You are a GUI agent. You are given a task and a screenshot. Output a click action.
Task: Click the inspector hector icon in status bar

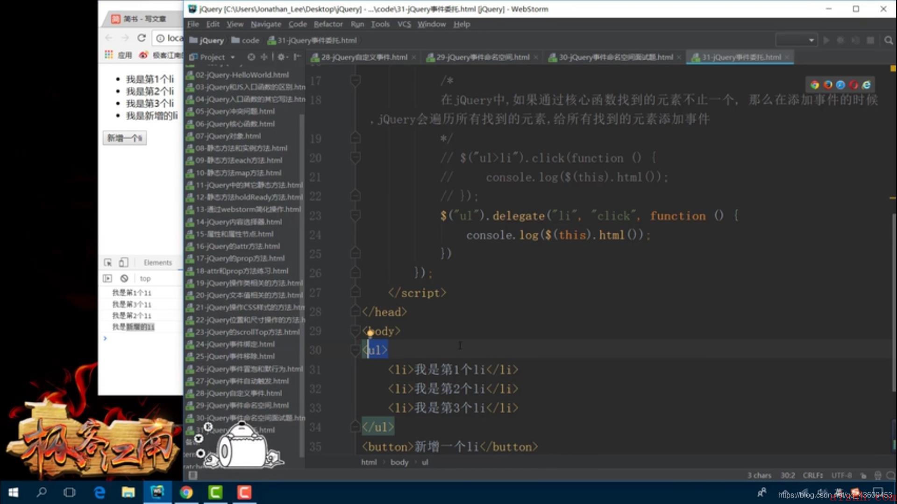pos(878,476)
